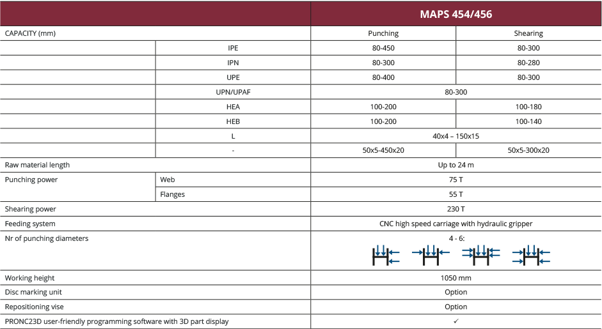Select the UPN/UPAF row label
The image size is (602, 329).
pyautogui.click(x=233, y=92)
